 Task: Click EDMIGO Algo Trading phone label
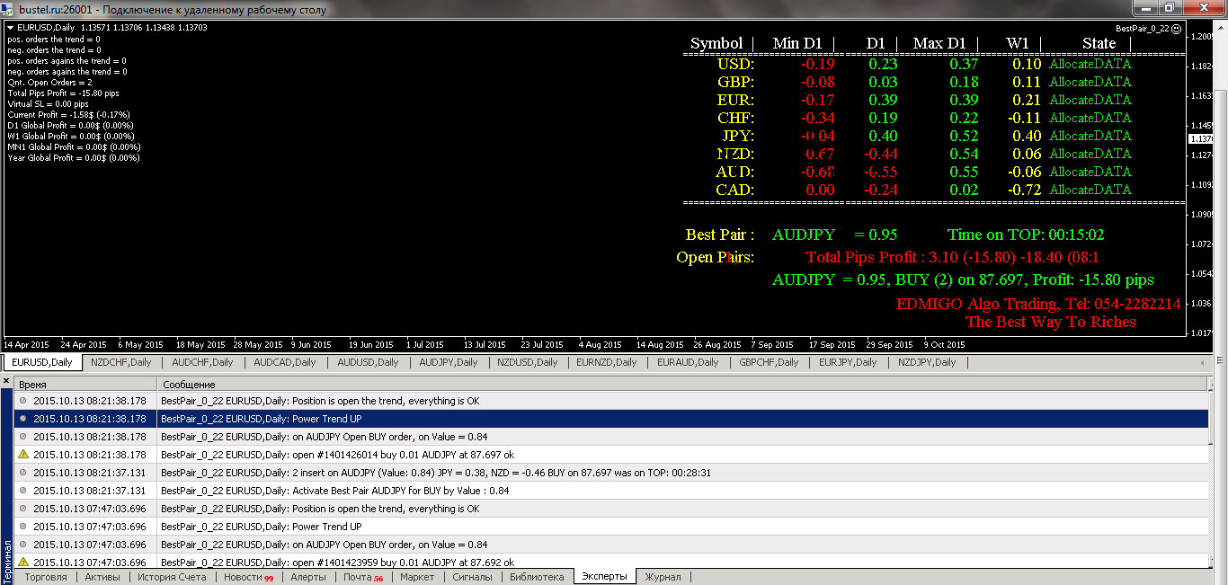point(1038,304)
